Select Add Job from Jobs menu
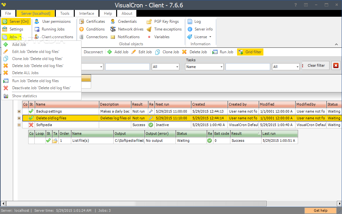The image size is (342, 214). pos(41,45)
